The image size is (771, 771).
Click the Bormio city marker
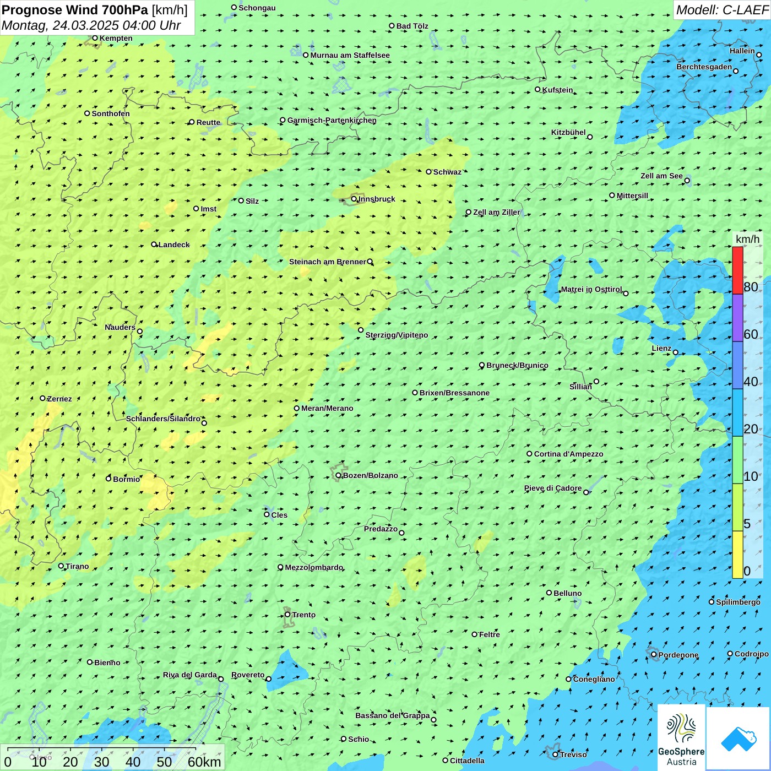point(108,479)
